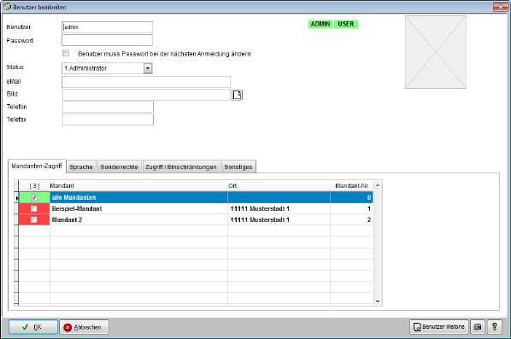Select the 'alle Mandanten' row name
This screenshot has height=339, width=511.
pos(73,197)
